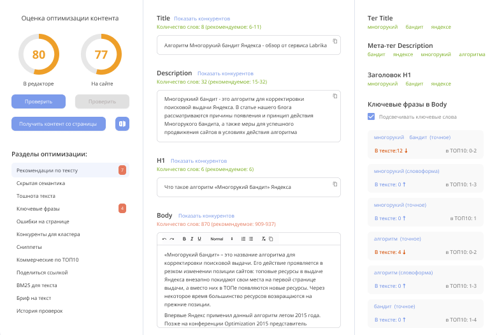Click into the H1 text field
Viewport: 497px width, 335px height.
(x=248, y=188)
